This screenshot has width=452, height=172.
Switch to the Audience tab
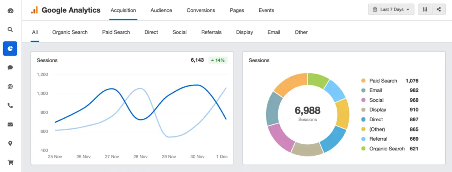pos(162,11)
